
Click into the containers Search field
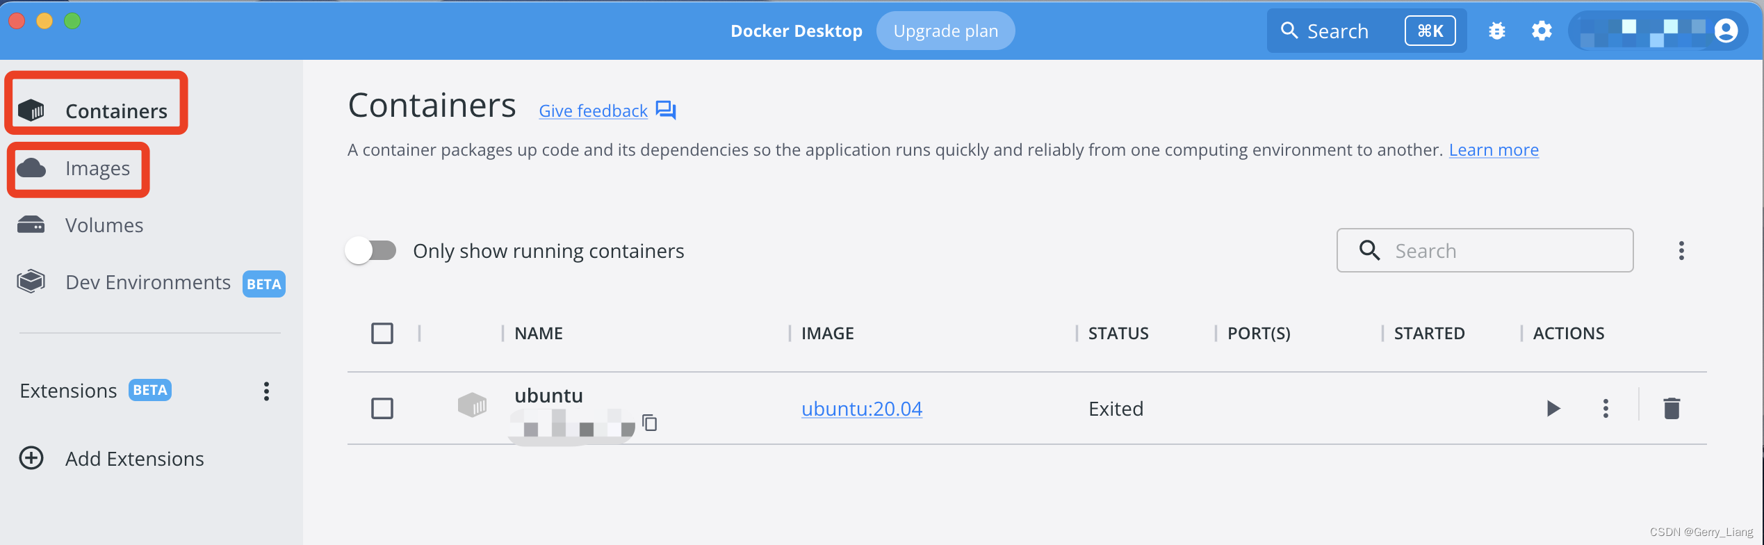point(1485,250)
